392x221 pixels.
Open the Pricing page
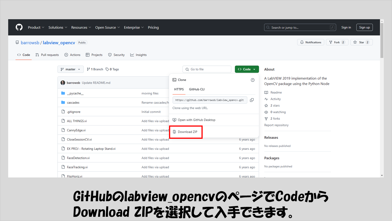(x=153, y=27)
